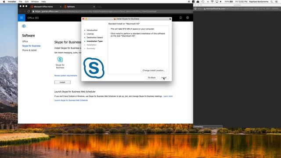
Task: Click the cloud icon in menu bar
Action: coord(198,2)
